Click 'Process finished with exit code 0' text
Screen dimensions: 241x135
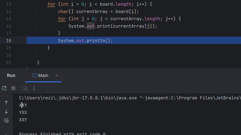coord(62,133)
